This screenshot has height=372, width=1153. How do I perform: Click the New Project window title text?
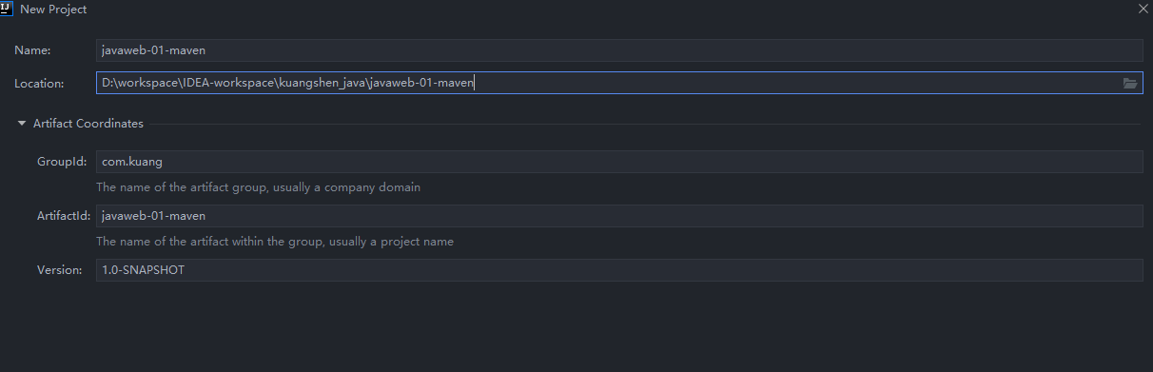(x=53, y=9)
